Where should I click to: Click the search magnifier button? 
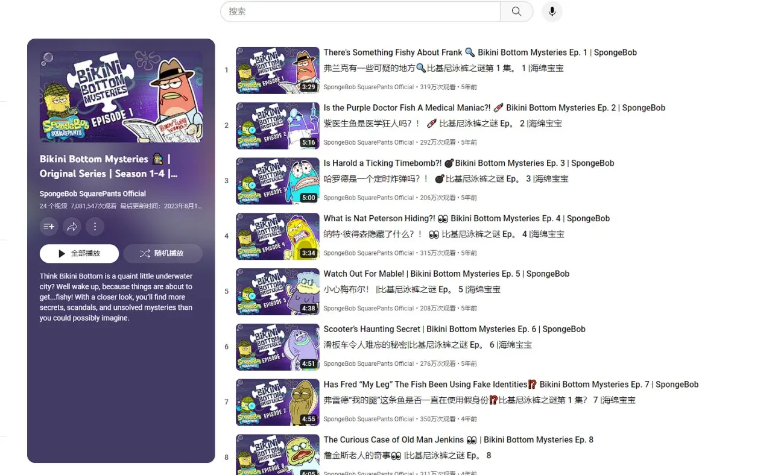click(516, 11)
